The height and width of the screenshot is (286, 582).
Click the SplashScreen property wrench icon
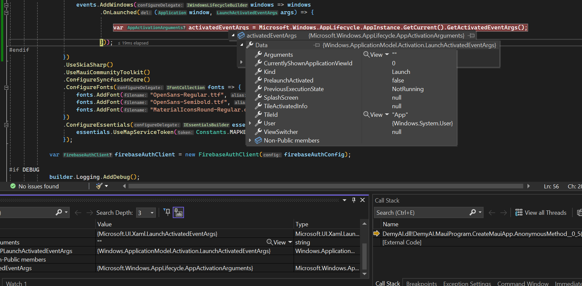pos(258,97)
